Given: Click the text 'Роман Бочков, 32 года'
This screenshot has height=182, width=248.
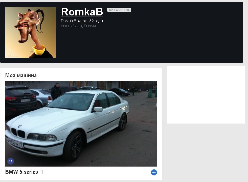Looking at the screenshot, I should [x=82, y=21].
